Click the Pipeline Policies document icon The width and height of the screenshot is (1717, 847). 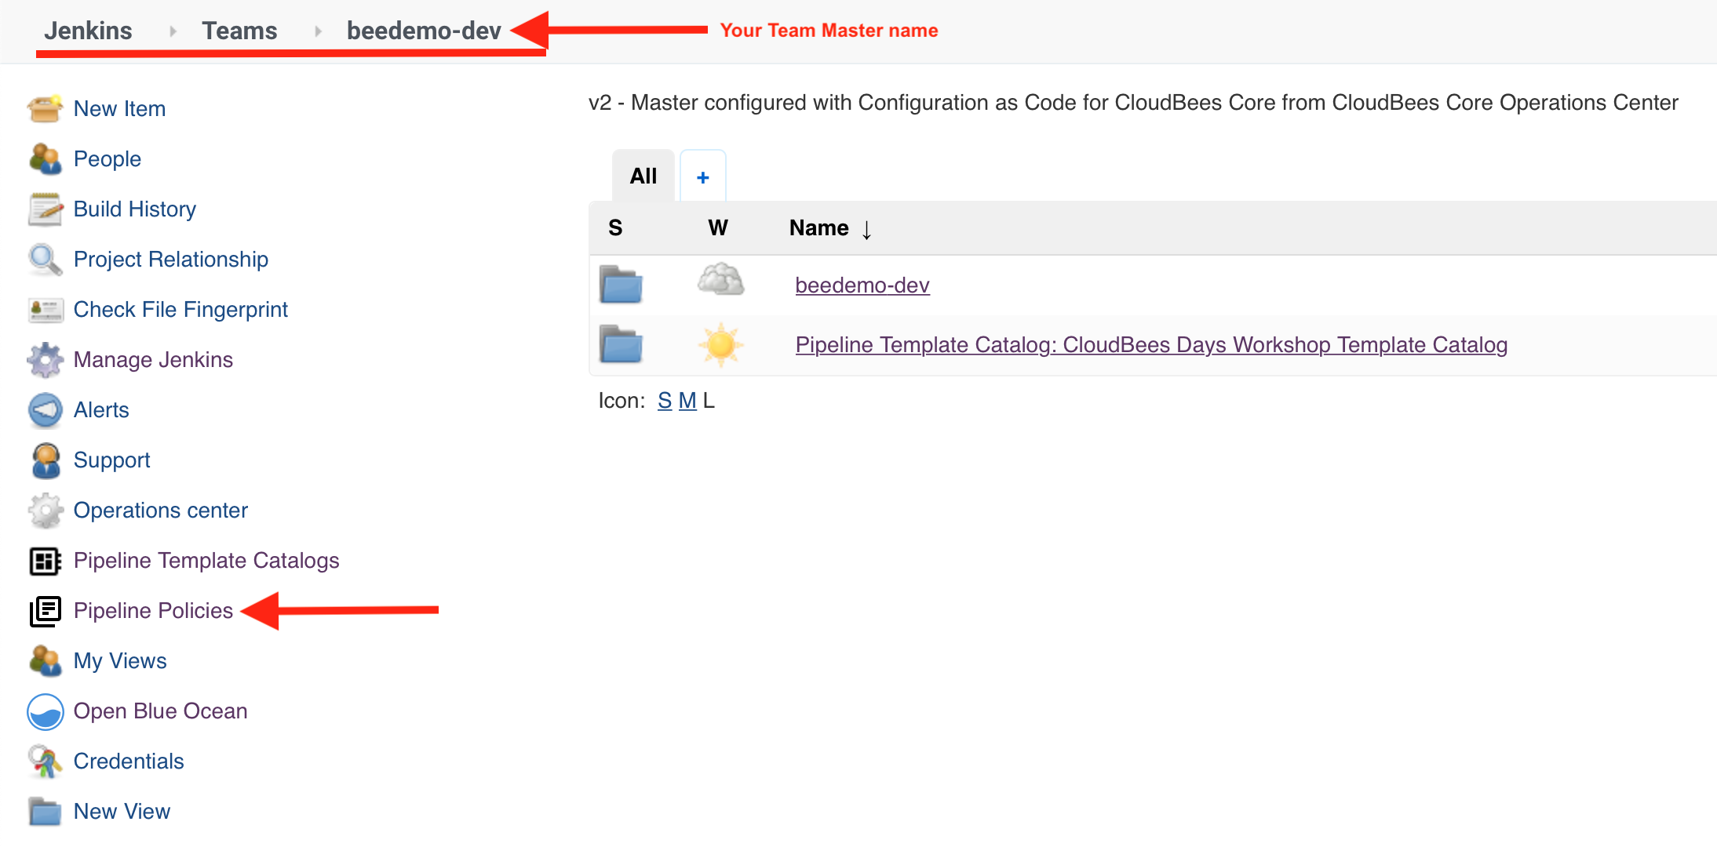45,611
